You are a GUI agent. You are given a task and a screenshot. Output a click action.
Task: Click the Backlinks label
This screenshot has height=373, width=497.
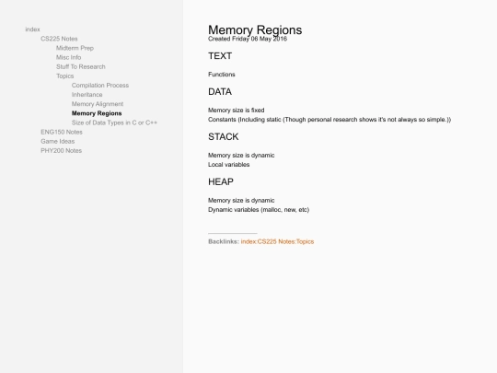[224, 241]
